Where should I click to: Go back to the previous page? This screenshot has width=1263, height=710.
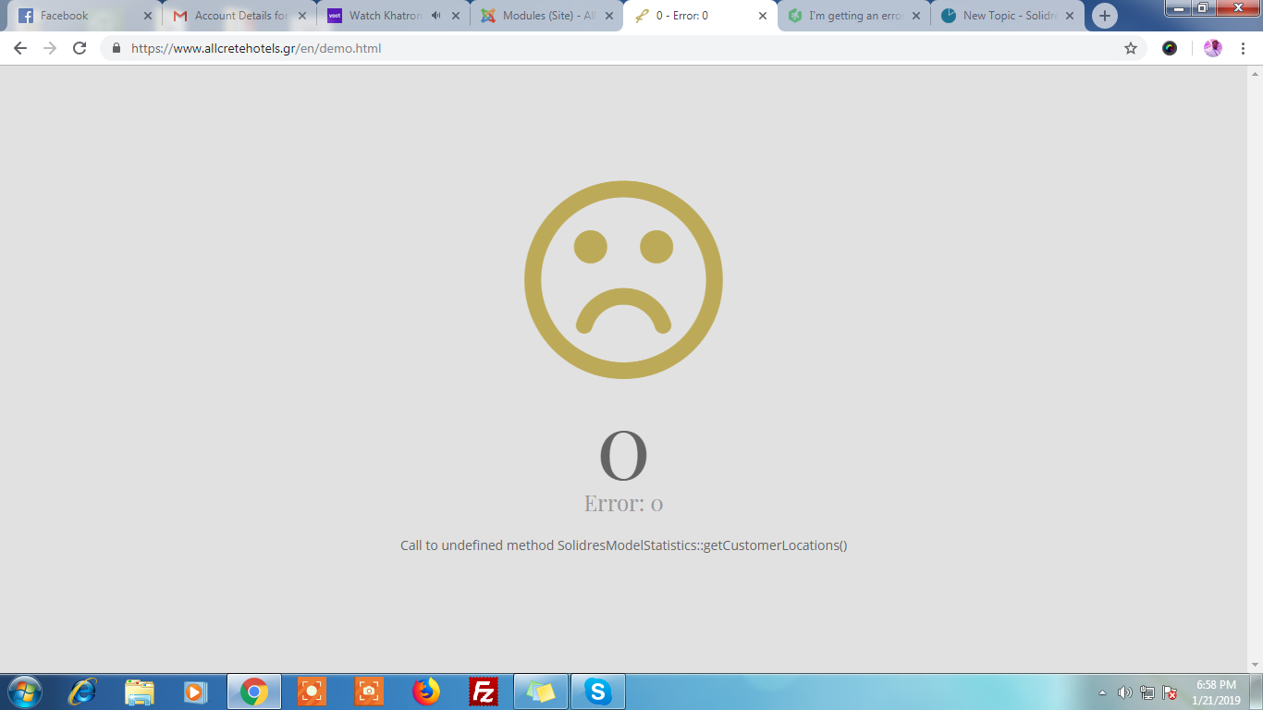click(x=20, y=48)
